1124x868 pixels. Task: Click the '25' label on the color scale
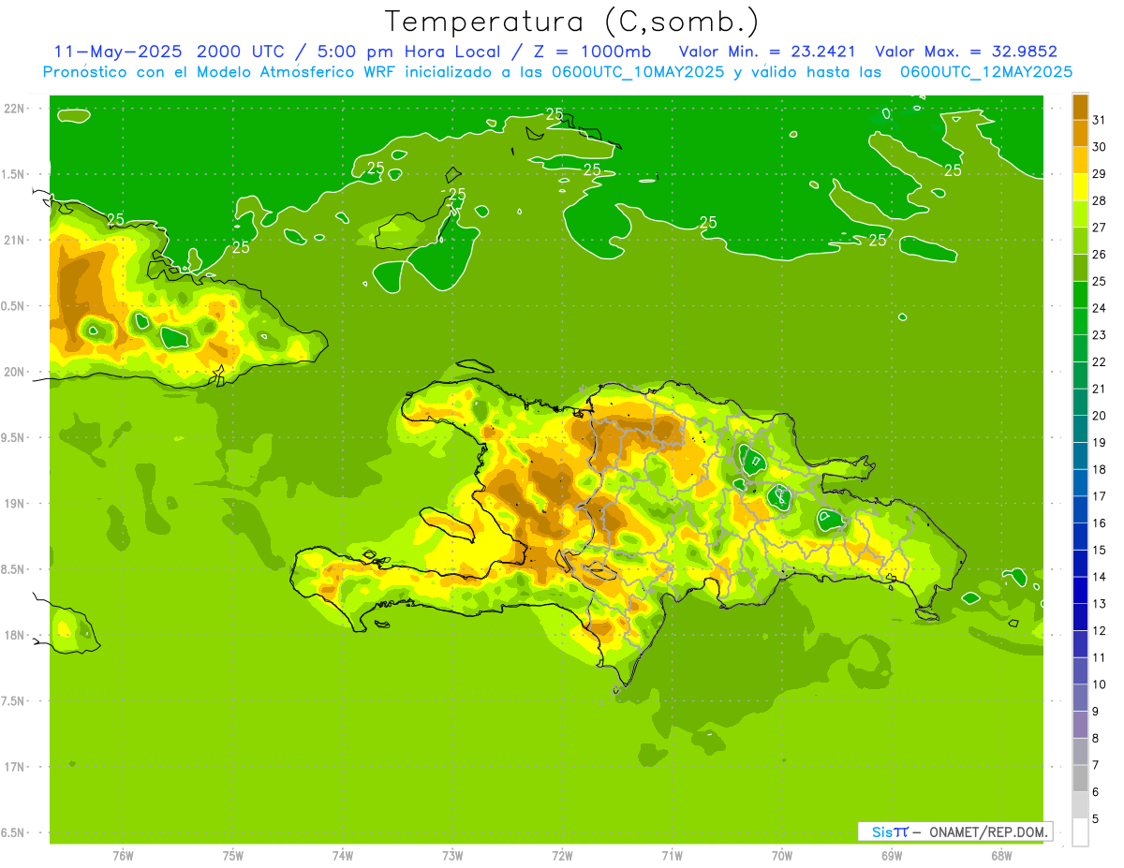(x=1100, y=281)
